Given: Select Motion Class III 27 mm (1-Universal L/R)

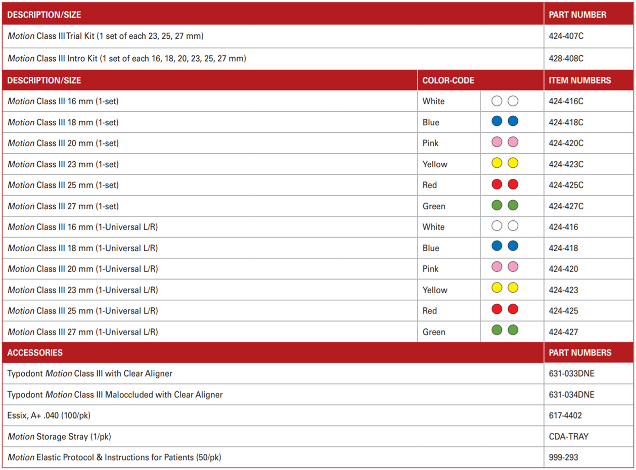Looking at the screenshot, I should 83,332.
